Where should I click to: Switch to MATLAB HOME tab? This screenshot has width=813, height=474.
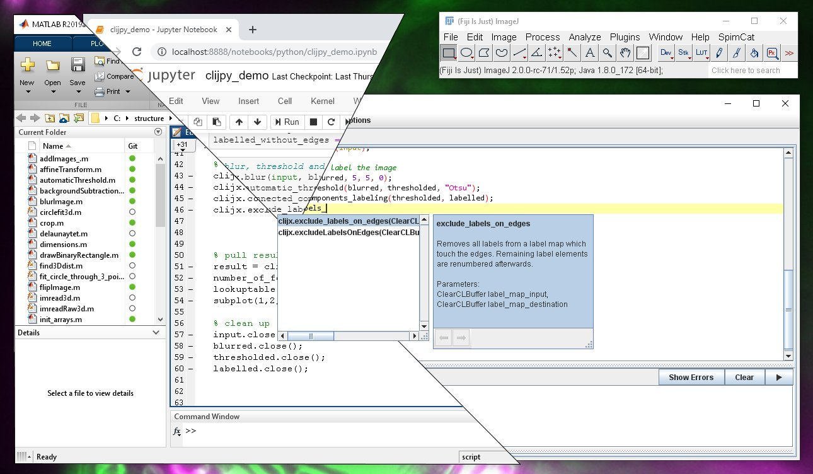[42, 43]
